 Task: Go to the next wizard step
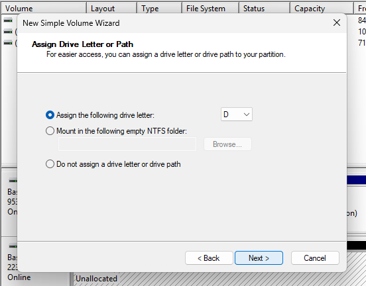[259, 258]
